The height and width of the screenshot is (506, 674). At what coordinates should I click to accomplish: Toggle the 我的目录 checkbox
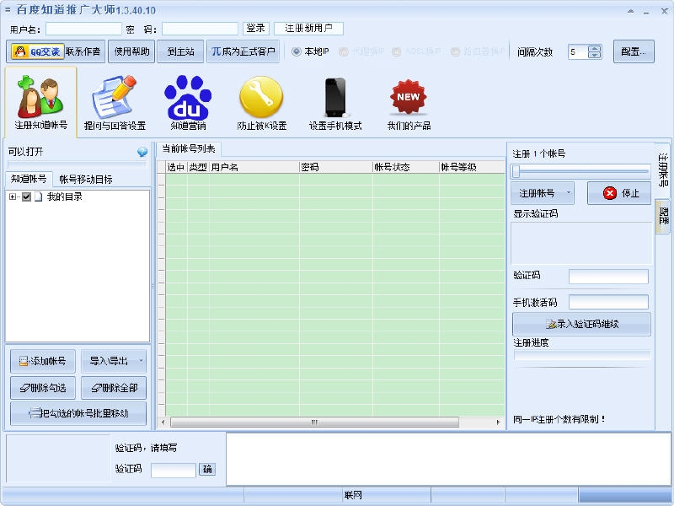(x=27, y=196)
